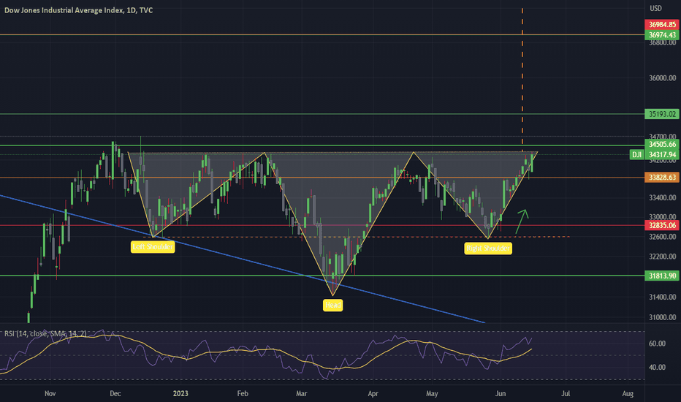
Task: Click the 36000.00 axis value
Action: pyautogui.click(x=662, y=78)
